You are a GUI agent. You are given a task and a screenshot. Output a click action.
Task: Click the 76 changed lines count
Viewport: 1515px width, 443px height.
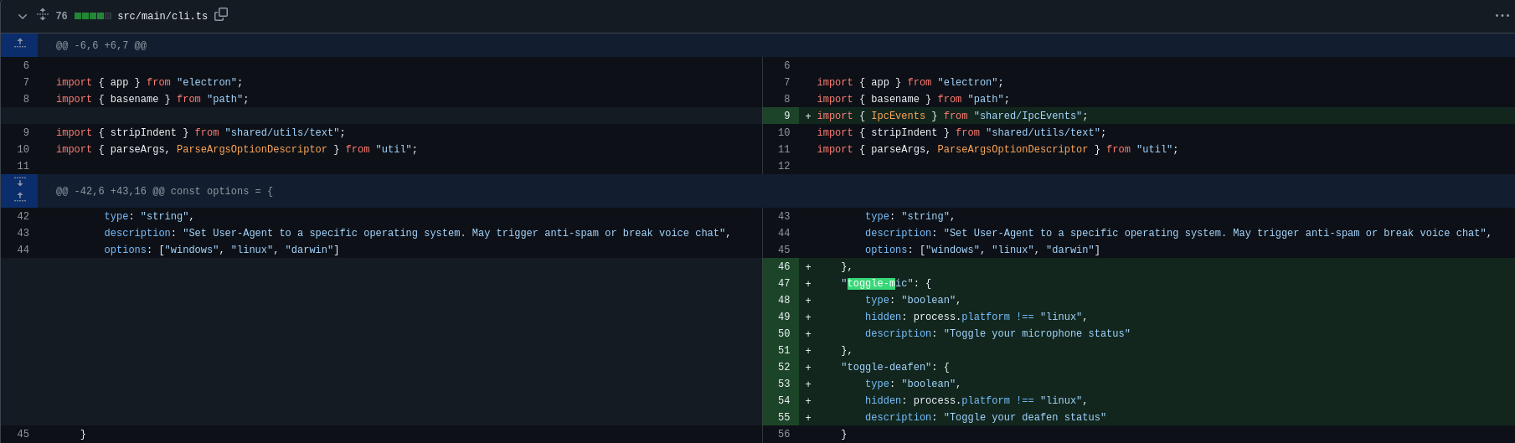[61, 16]
